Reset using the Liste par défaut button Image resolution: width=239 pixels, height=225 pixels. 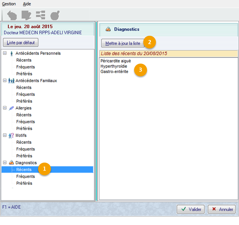coord(21,43)
